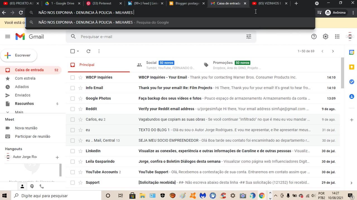Switch to Hangouts phone calls icon
The image size is (357, 200).
42,186
